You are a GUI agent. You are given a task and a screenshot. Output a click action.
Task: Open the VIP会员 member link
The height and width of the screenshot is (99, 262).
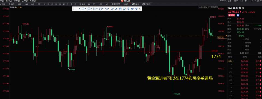coord(223,1)
